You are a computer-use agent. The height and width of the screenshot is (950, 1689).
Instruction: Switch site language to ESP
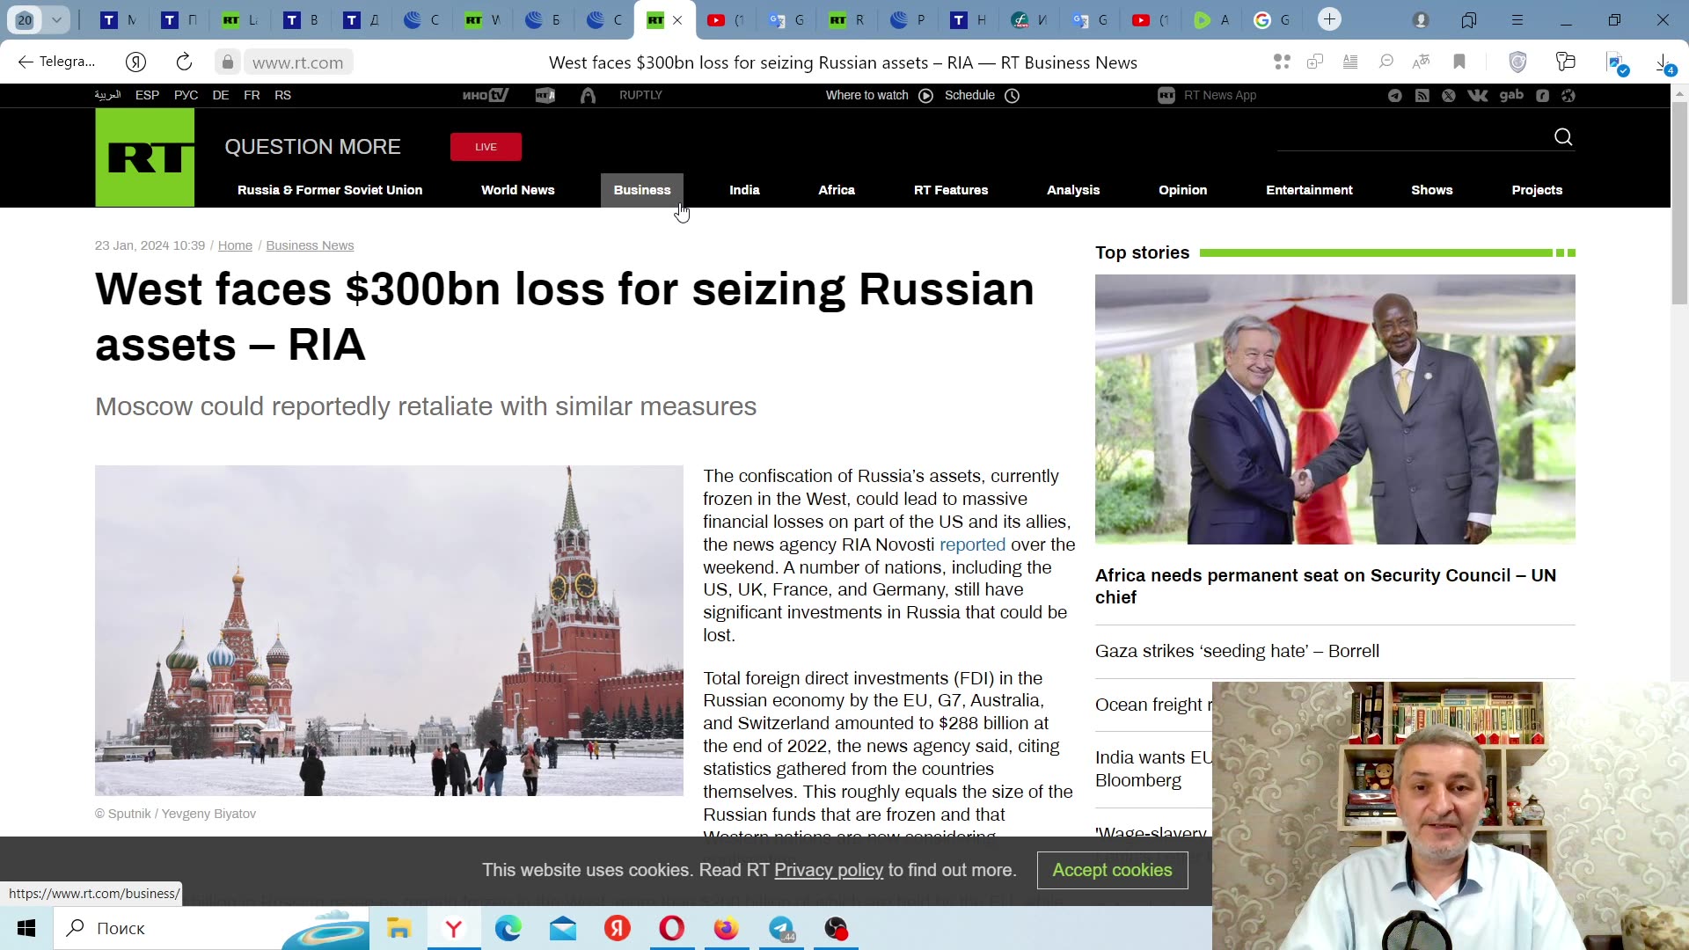click(147, 95)
